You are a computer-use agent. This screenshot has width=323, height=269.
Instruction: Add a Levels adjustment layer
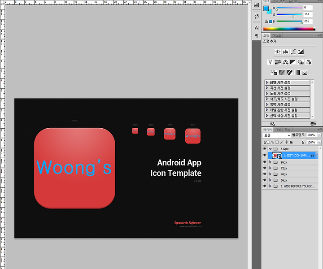tap(285, 52)
